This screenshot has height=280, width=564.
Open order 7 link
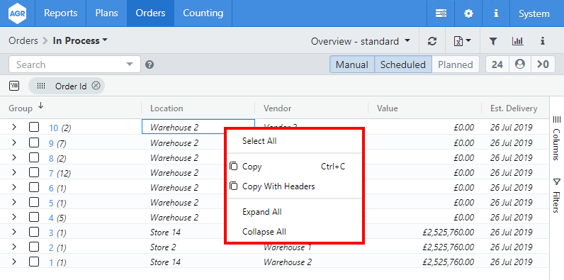click(51, 173)
